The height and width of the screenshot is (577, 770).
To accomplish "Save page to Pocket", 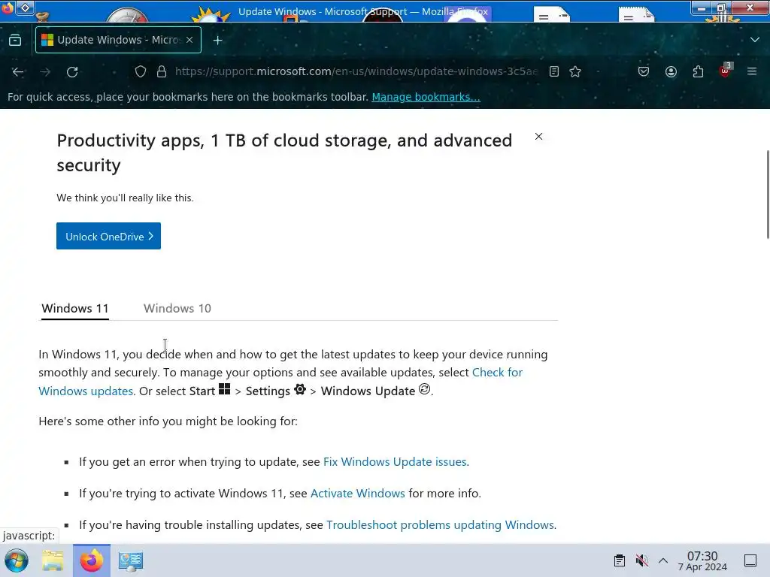I will pos(644,71).
